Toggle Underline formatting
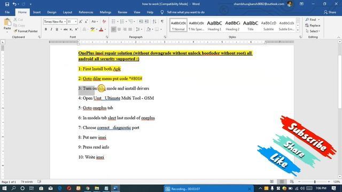Screen dimensions: 342x192 57,29
